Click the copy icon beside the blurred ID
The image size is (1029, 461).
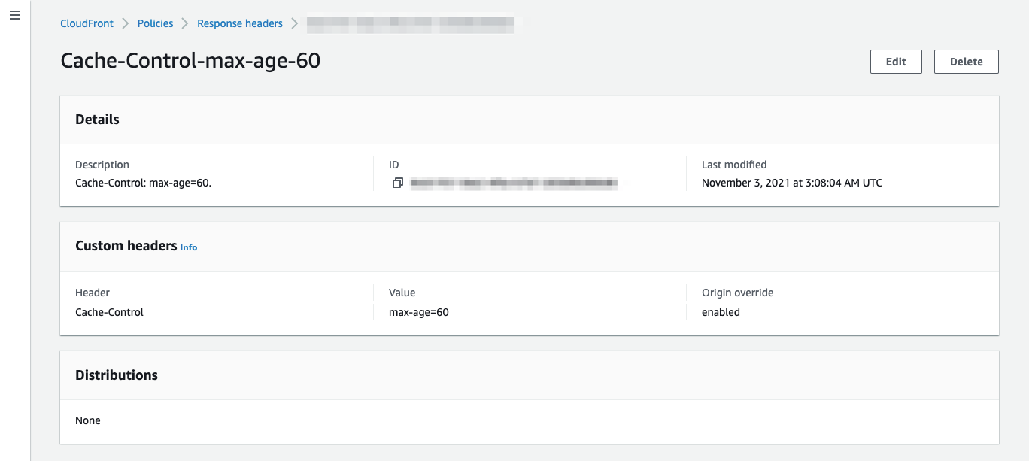(397, 183)
